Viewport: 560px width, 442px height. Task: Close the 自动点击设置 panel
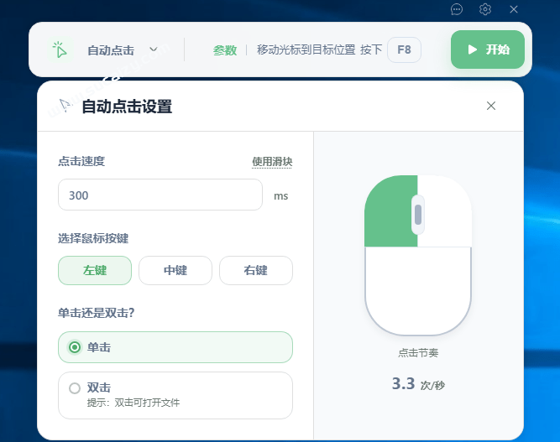[491, 106]
